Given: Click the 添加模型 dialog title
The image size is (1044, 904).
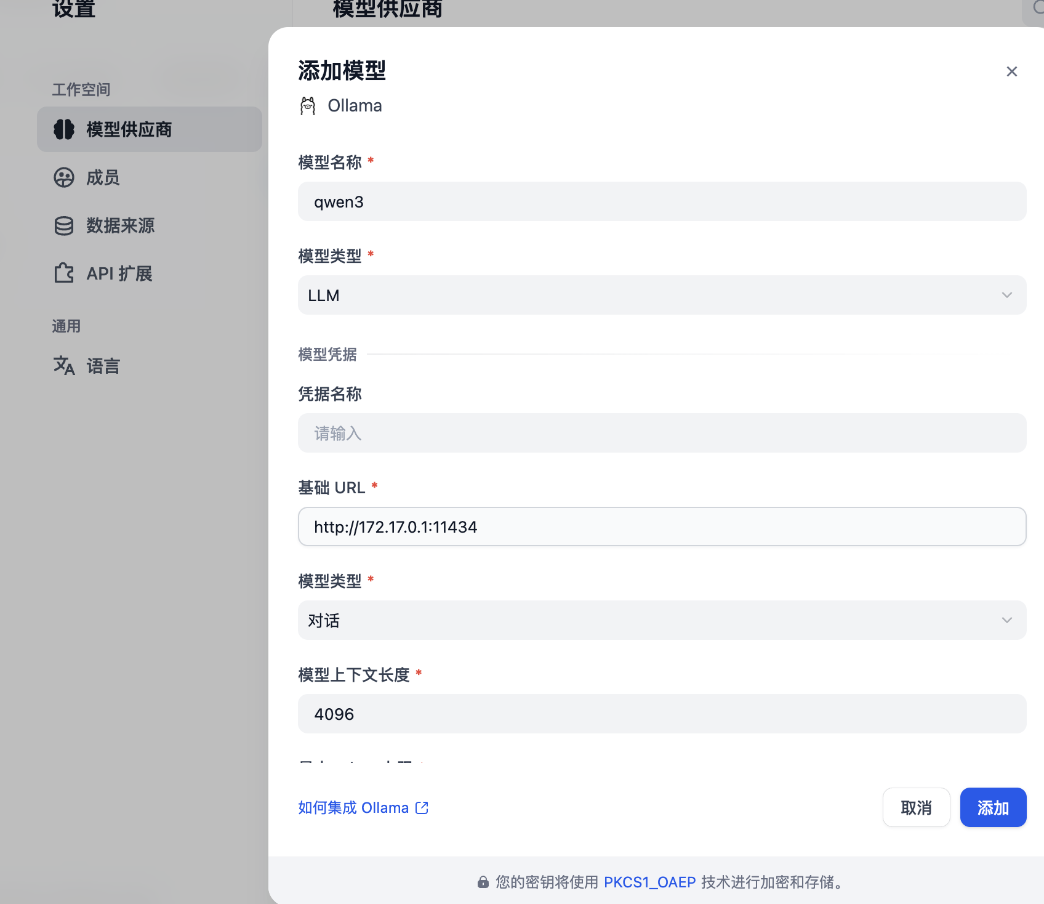Looking at the screenshot, I should coord(342,71).
